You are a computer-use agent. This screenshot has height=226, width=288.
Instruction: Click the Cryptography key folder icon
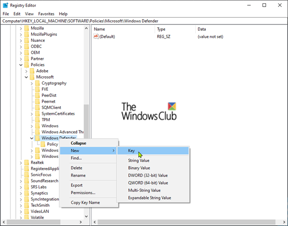(x=37, y=83)
